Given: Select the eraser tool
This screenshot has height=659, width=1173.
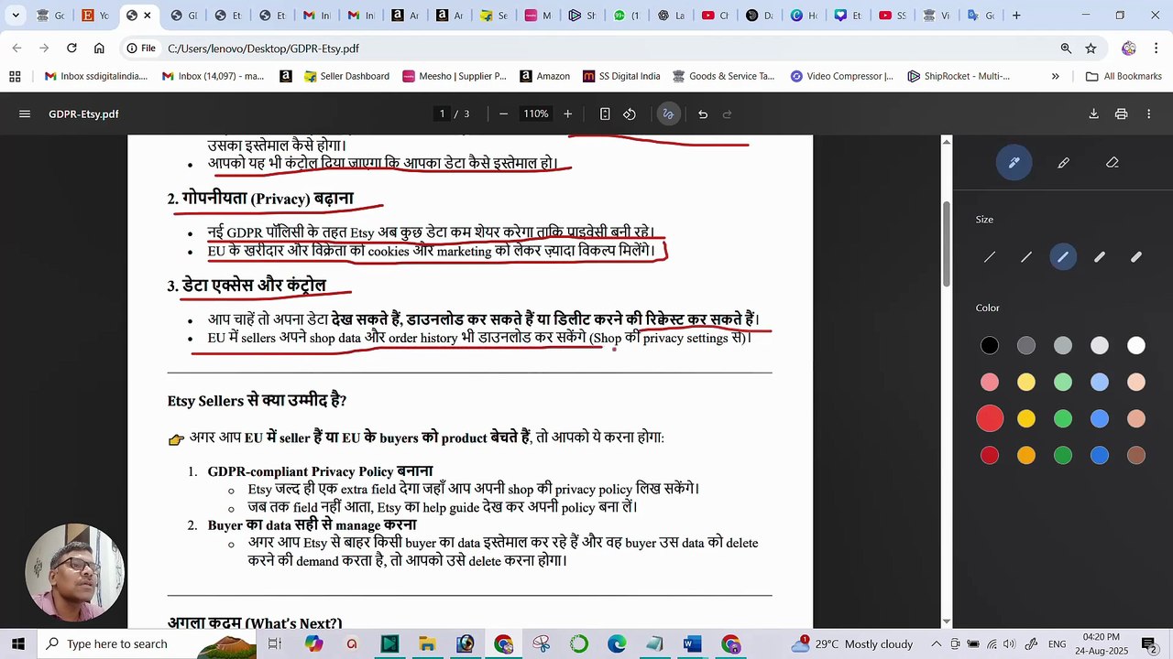Looking at the screenshot, I should (x=1113, y=163).
